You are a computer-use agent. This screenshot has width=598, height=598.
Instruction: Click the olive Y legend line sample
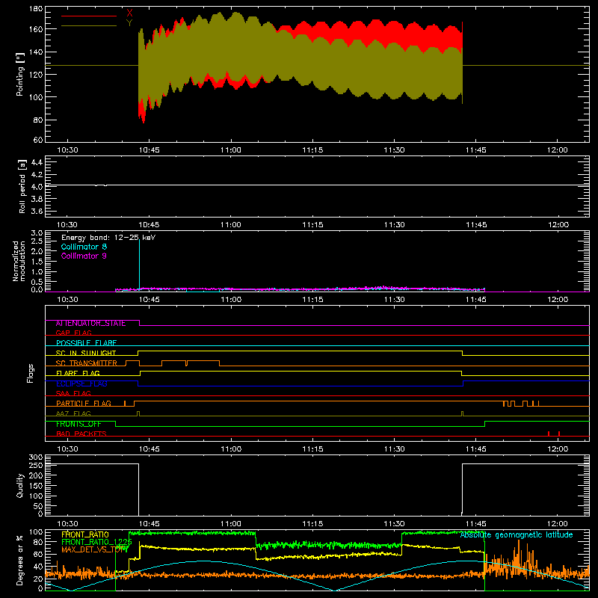pos(89,25)
